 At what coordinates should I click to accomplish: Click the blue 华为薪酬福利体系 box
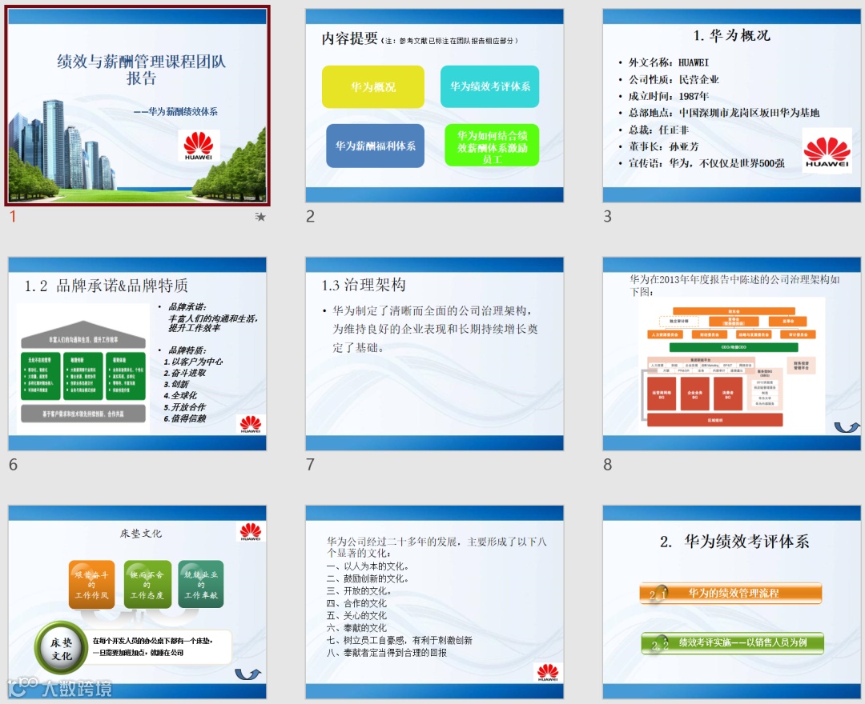(x=375, y=146)
